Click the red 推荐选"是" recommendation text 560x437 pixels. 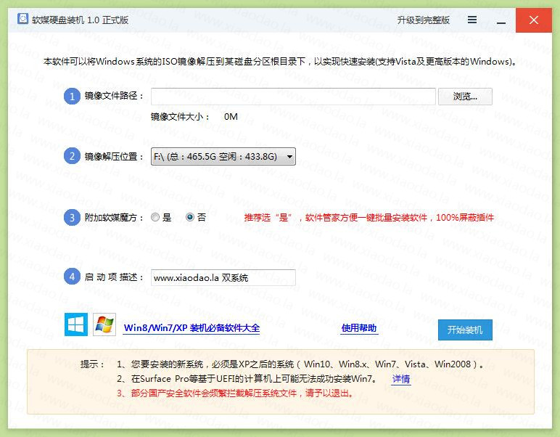coord(369,217)
